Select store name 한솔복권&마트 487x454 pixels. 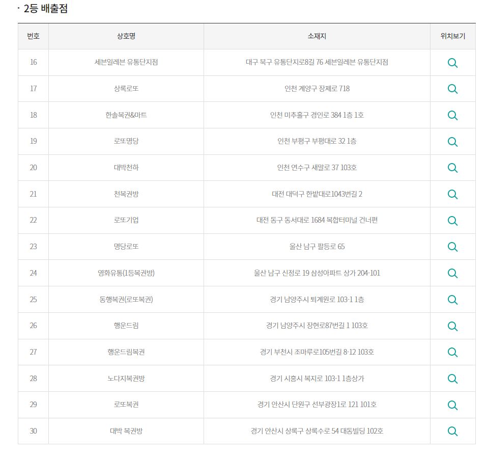tap(126, 115)
